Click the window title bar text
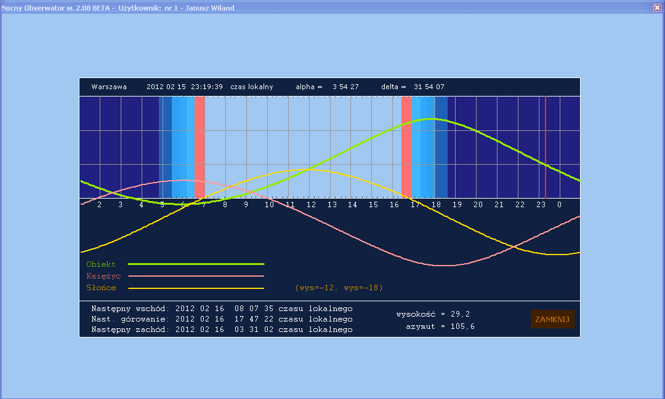Viewport: 665px width, 399px height. coord(118,8)
